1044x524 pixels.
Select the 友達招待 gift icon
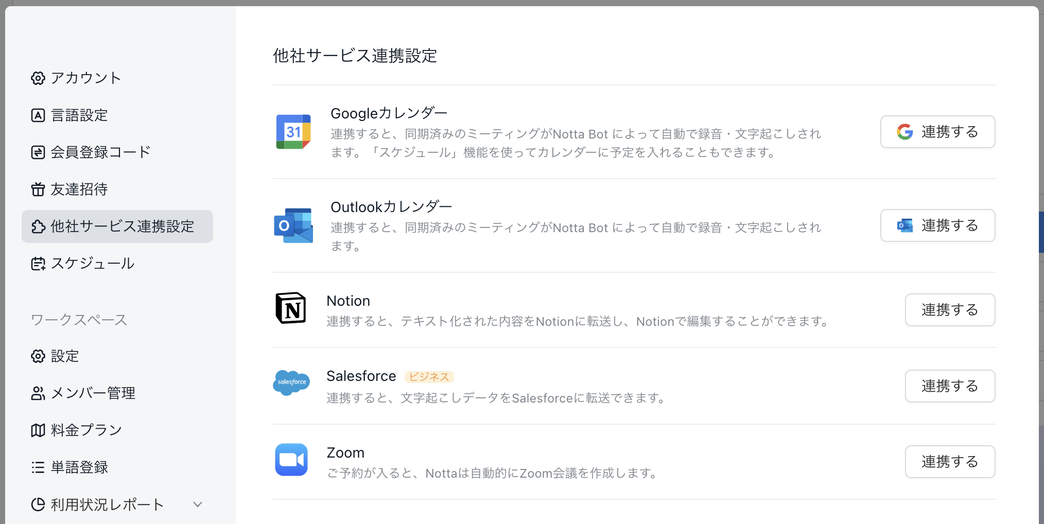(x=38, y=189)
